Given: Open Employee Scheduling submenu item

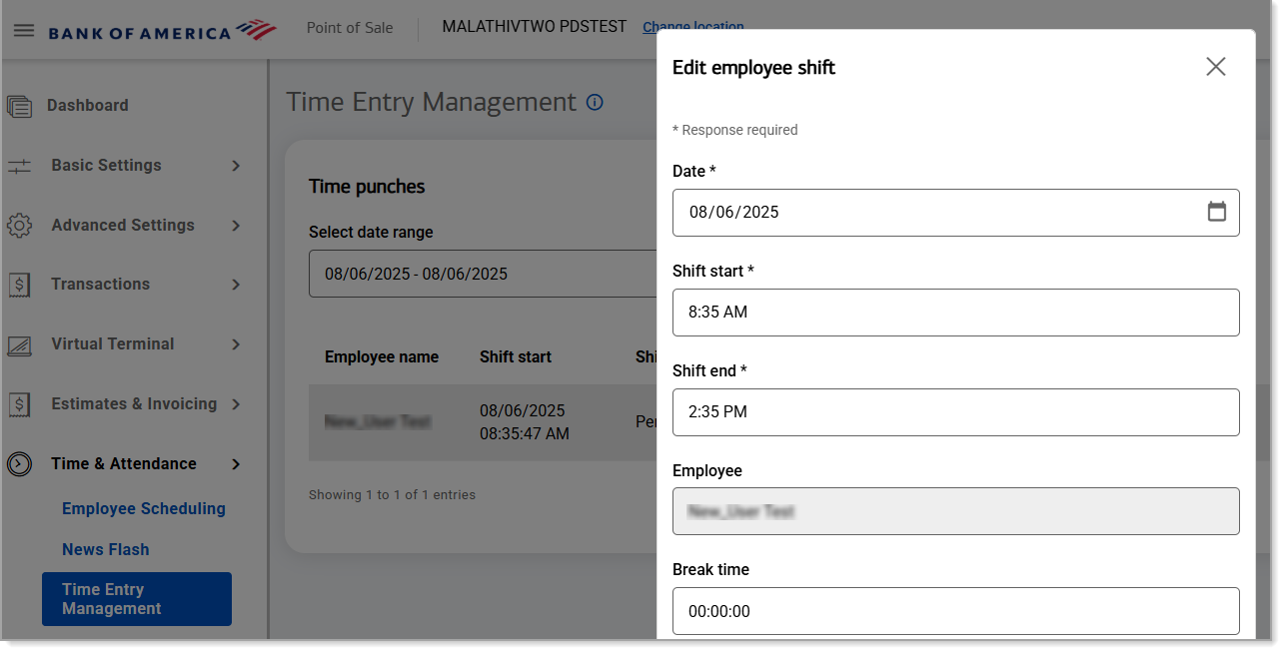Looking at the screenshot, I should [144, 509].
